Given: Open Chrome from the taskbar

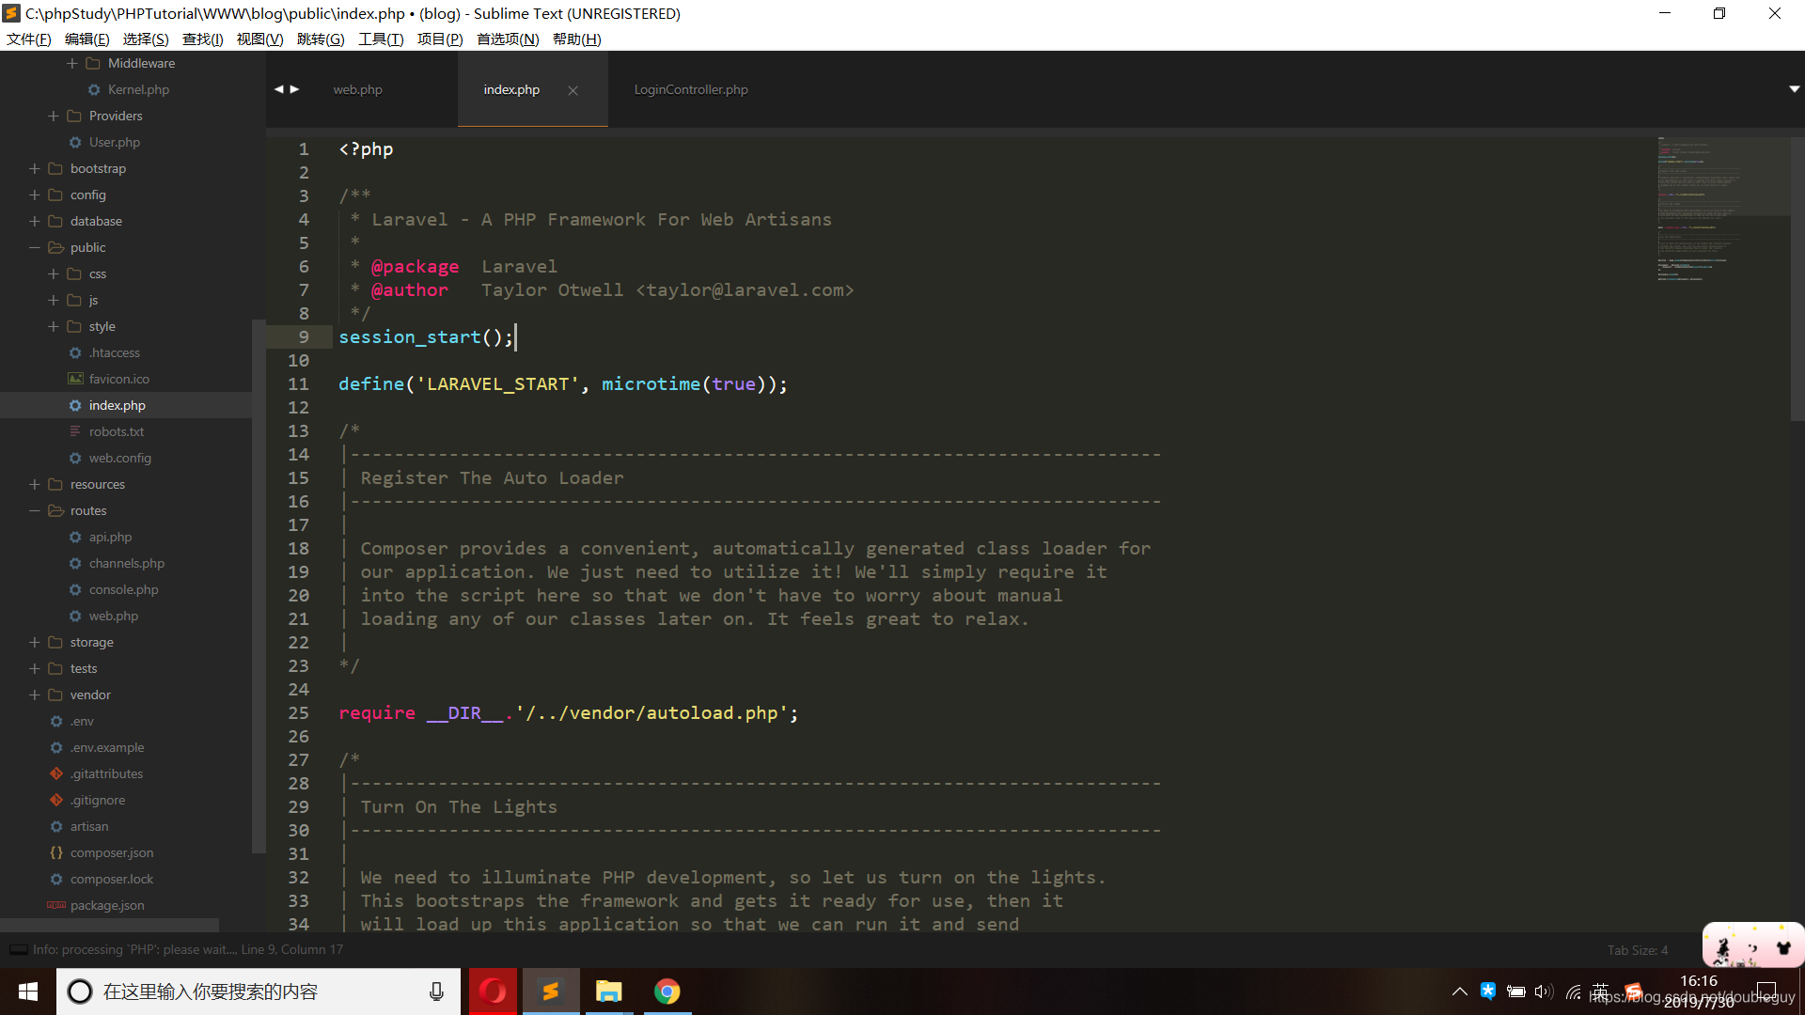Looking at the screenshot, I should 667,992.
